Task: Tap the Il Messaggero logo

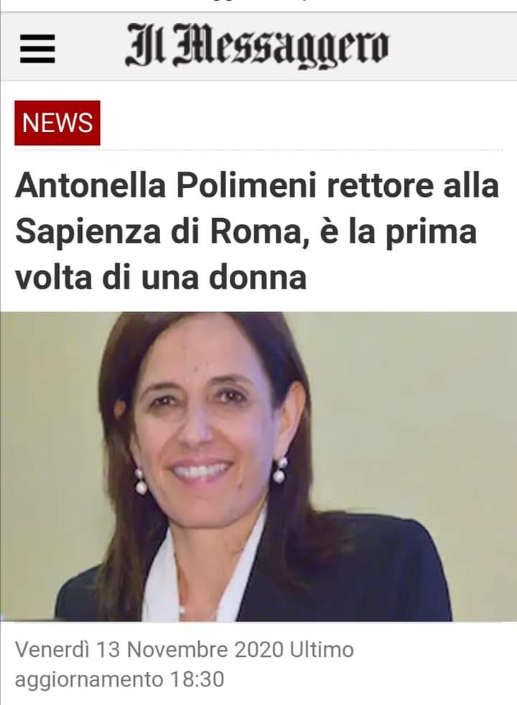Action: point(256,47)
